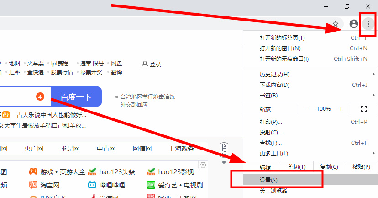This screenshot has width=378, height=198.
Task: Select 打开新的无痕窗口(I) menu item
Action: [x=310, y=59]
